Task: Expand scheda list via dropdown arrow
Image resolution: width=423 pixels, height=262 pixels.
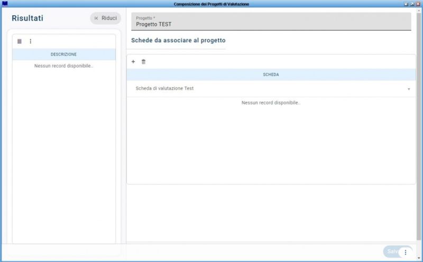Action: pyautogui.click(x=409, y=89)
